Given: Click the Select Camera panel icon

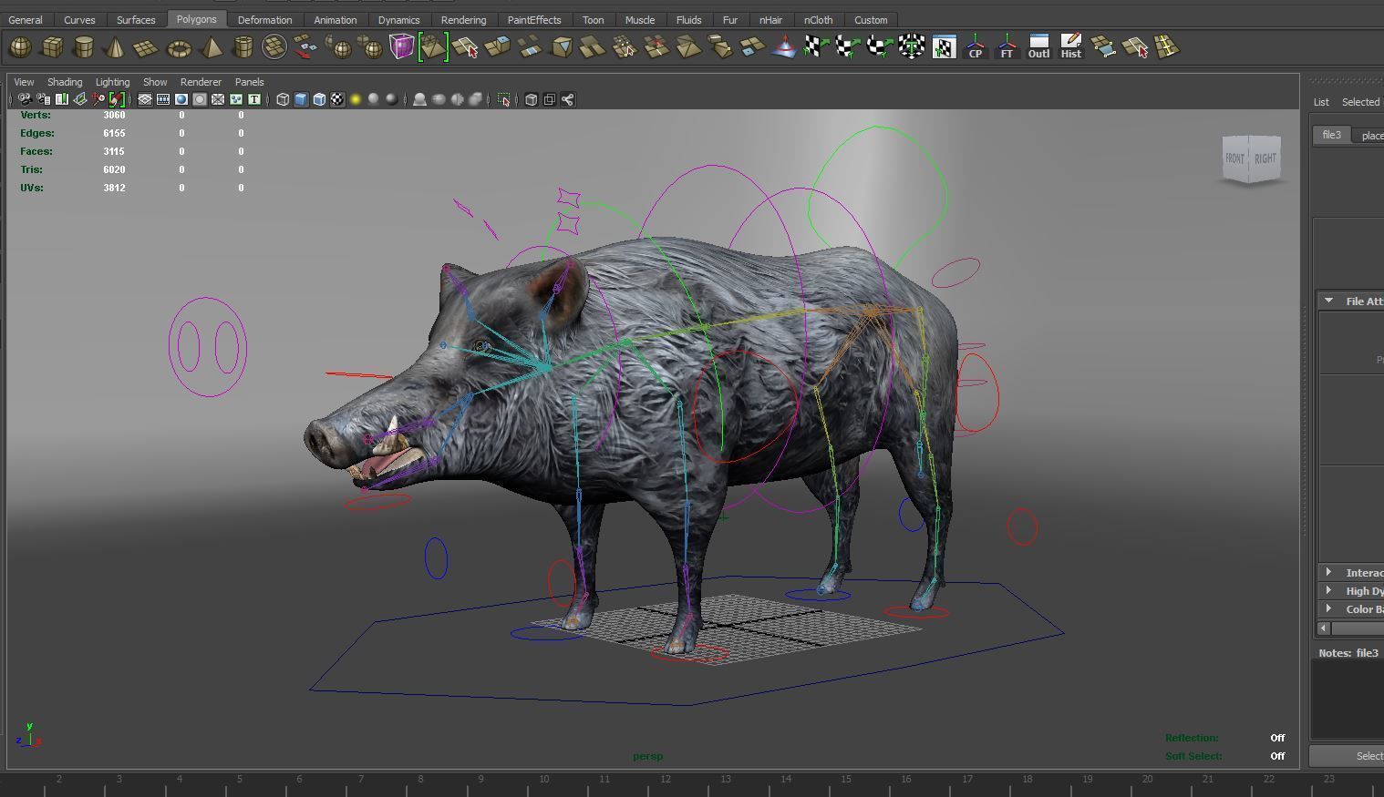Looking at the screenshot, I should tap(25, 99).
